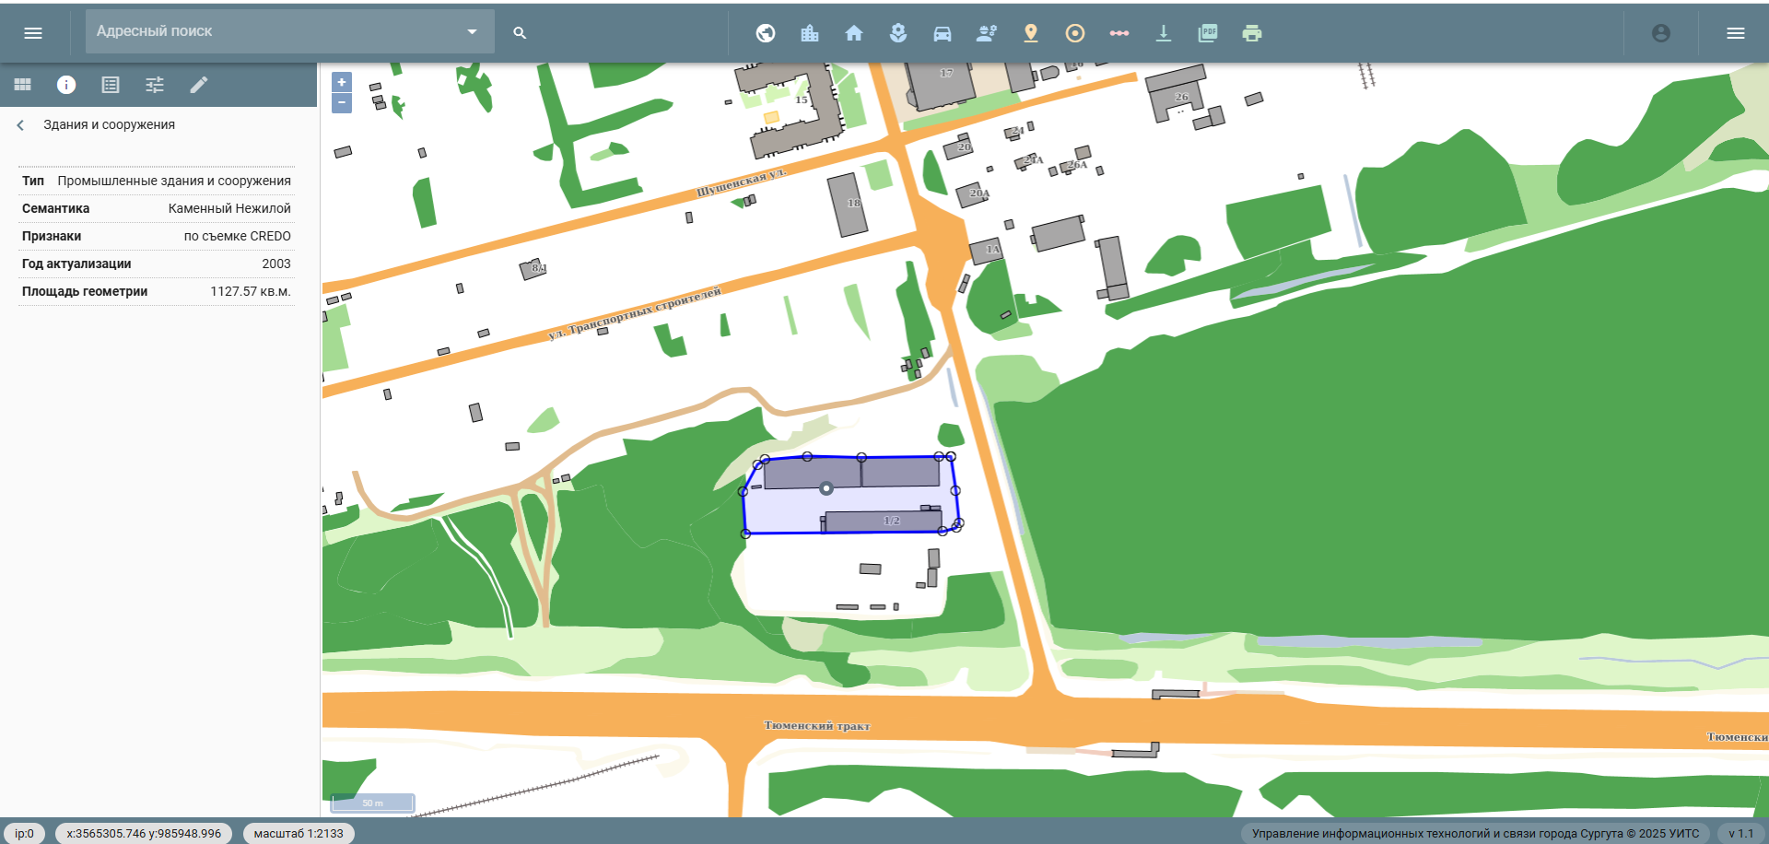Select the location pin marker tool
Screen dimensions: 1769x844
(1030, 33)
